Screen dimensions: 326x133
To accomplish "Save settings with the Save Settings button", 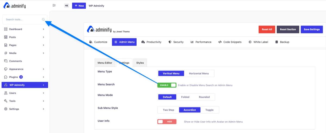I will click(x=312, y=29).
